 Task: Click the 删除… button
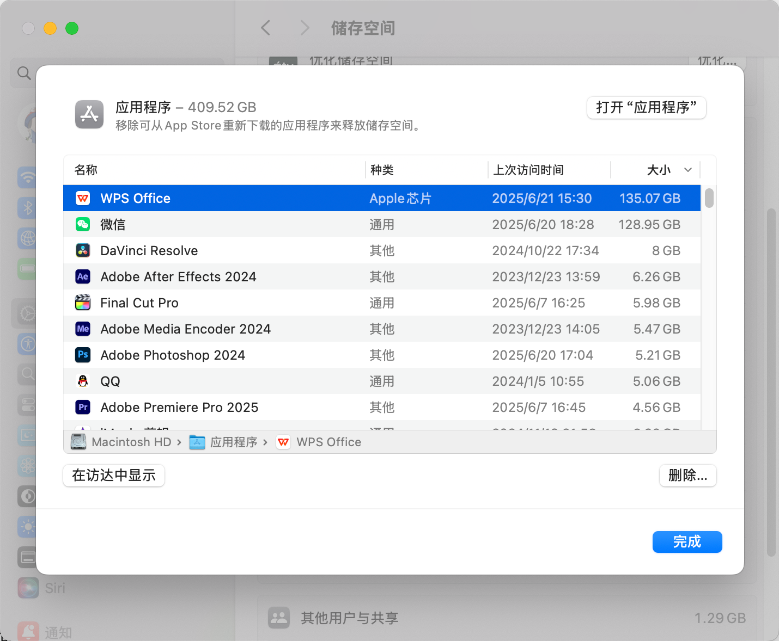point(688,476)
